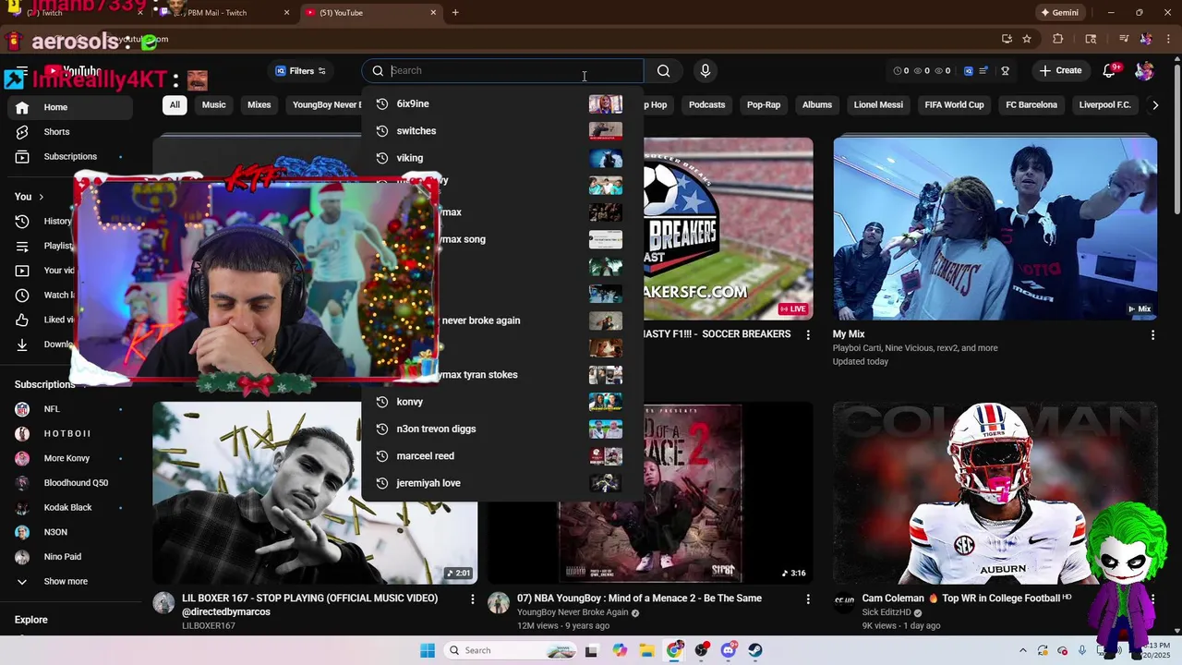
Task: Open the Filters dropdown
Action: pyautogui.click(x=301, y=71)
